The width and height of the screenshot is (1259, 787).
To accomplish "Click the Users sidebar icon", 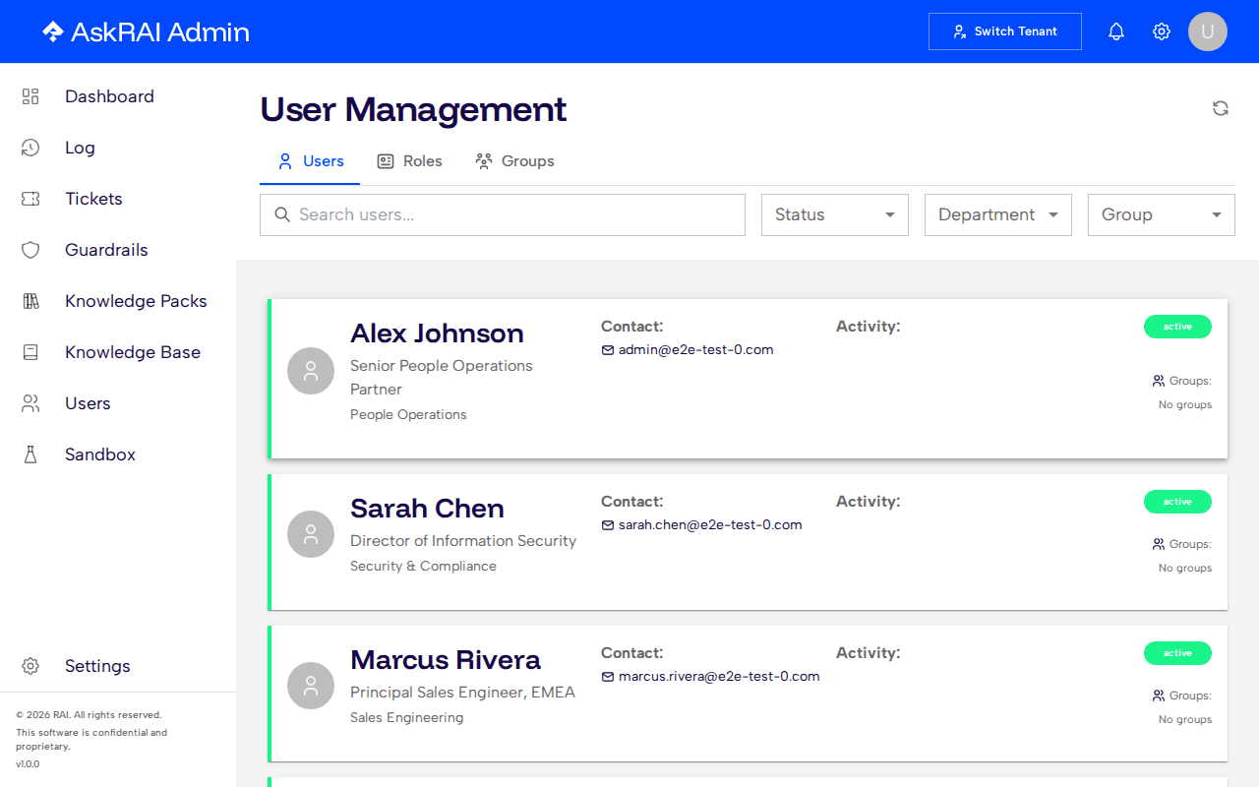I will pyautogui.click(x=30, y=403).
